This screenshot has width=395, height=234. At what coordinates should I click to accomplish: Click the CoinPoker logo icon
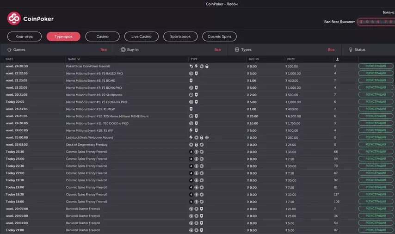click(x=14, y=18)
